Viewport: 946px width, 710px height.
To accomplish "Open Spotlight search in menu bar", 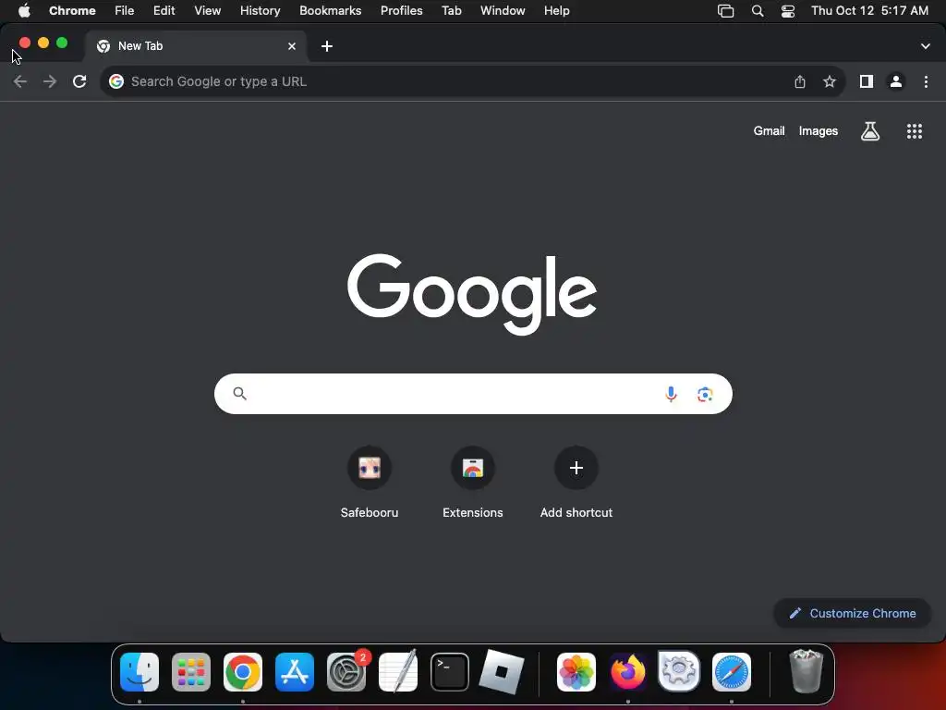I will coord(758,11).
